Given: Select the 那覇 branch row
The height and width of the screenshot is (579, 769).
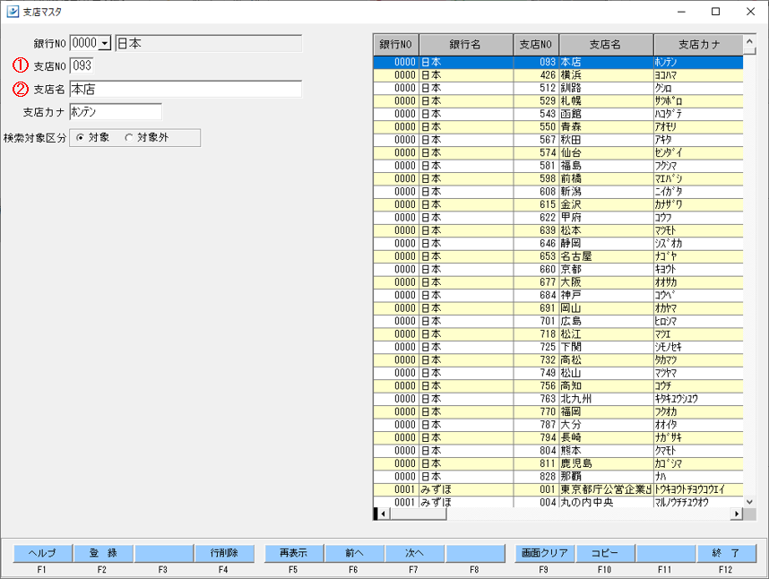Looking at the screenshot, I should (558, 476).
